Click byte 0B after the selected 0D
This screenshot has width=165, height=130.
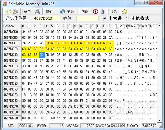(x=47, y=55)
